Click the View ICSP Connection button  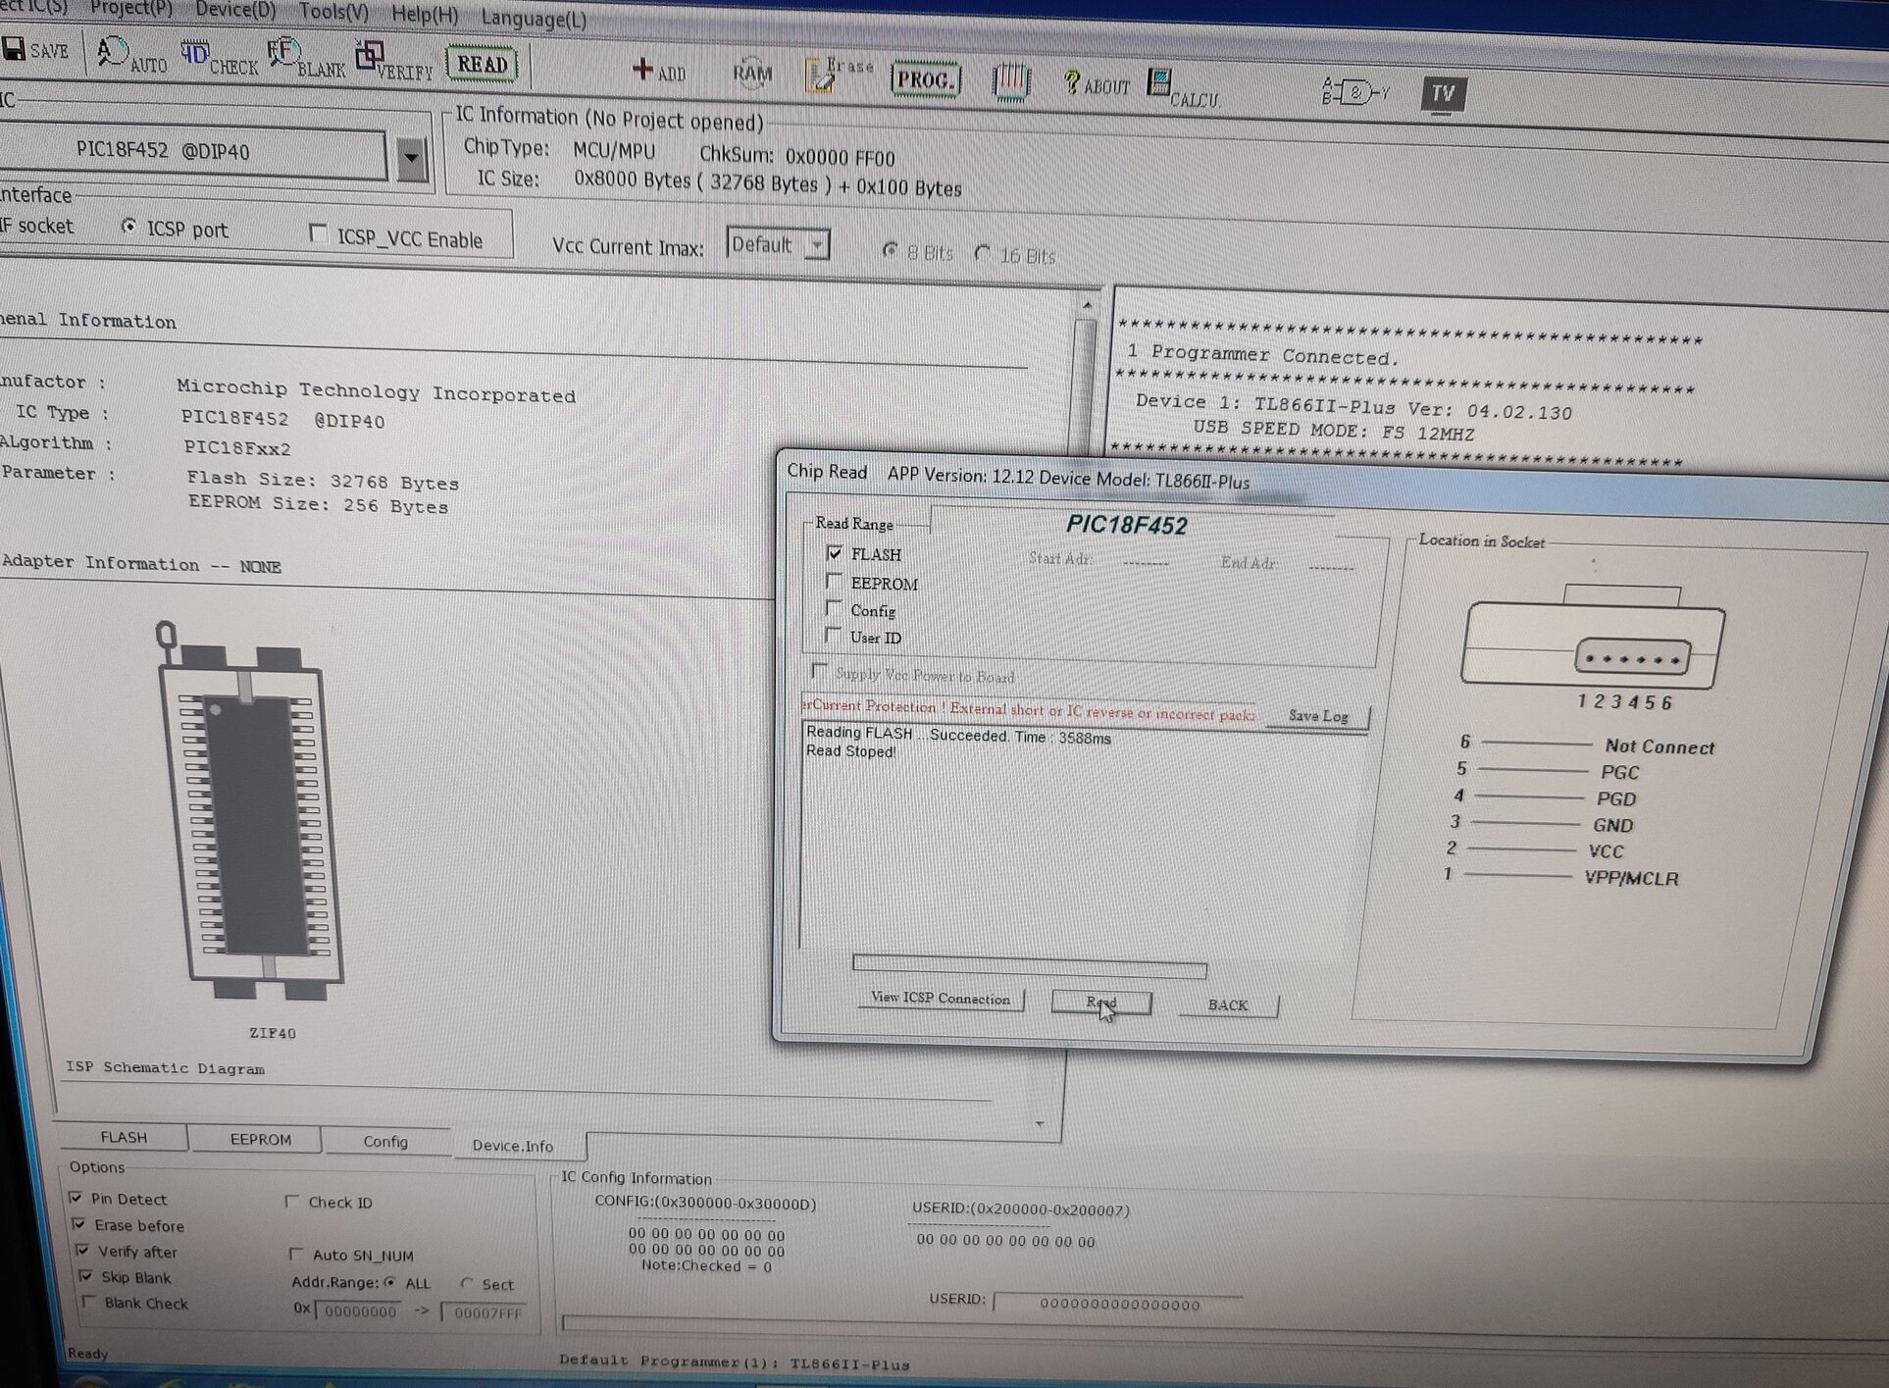[940, 999]
